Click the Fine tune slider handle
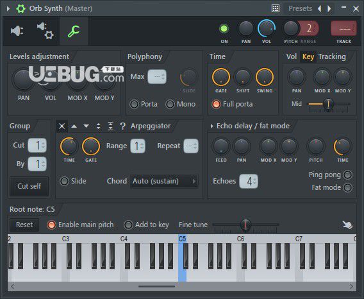This screenshot has height=299, width=364. click(245, 225)
